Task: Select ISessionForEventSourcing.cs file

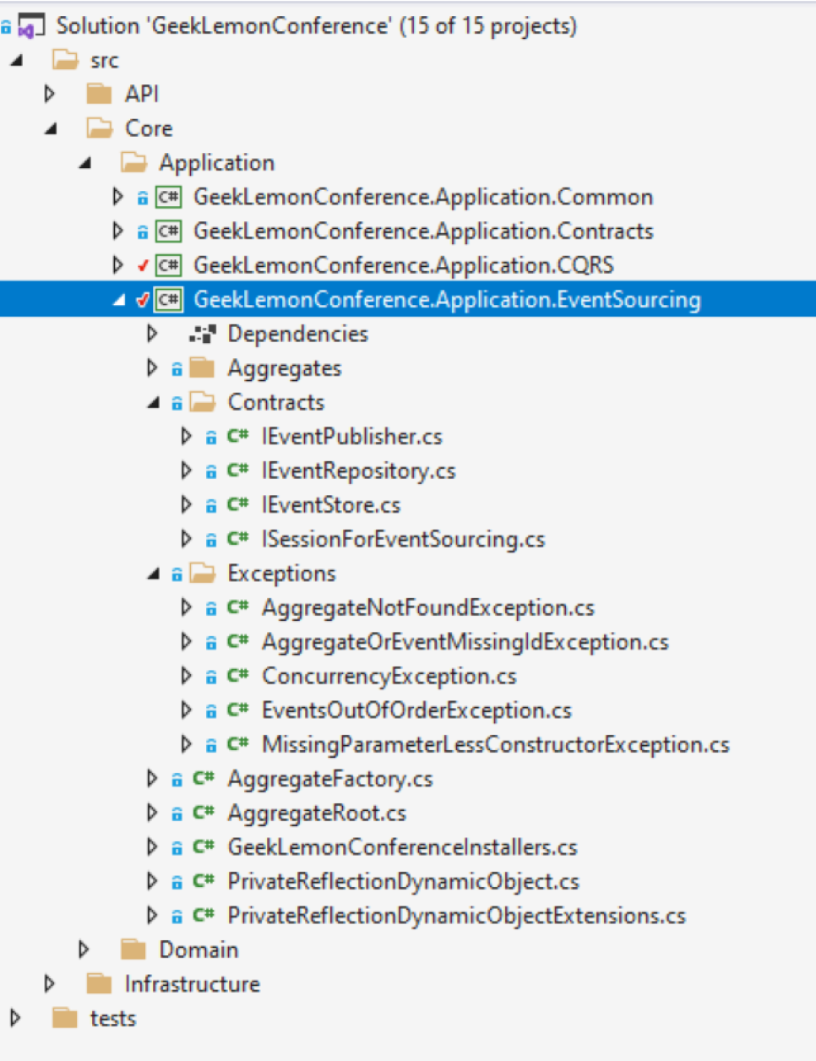Action: click(x=403, y=539)
